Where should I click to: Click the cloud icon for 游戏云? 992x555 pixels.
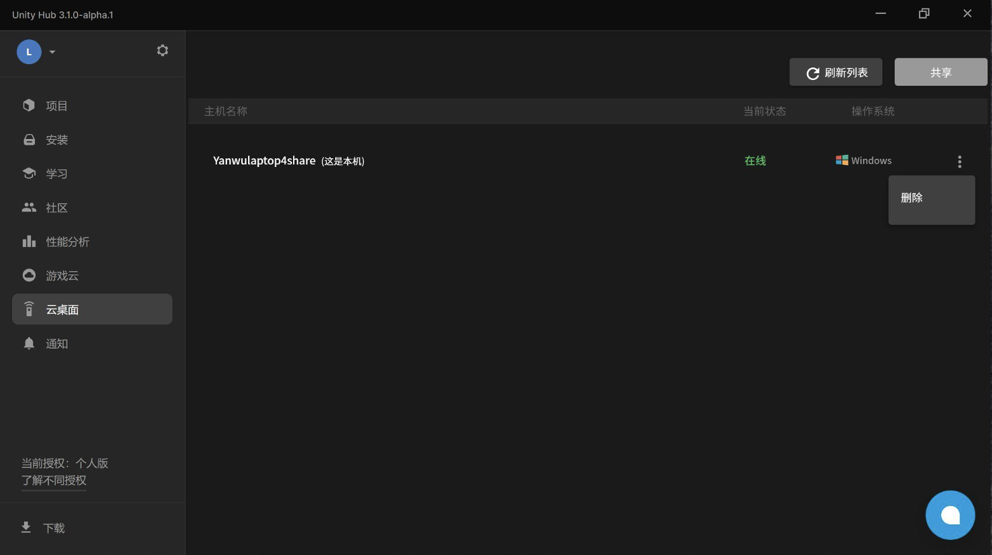pyautogui.click(x=29, y=275)
